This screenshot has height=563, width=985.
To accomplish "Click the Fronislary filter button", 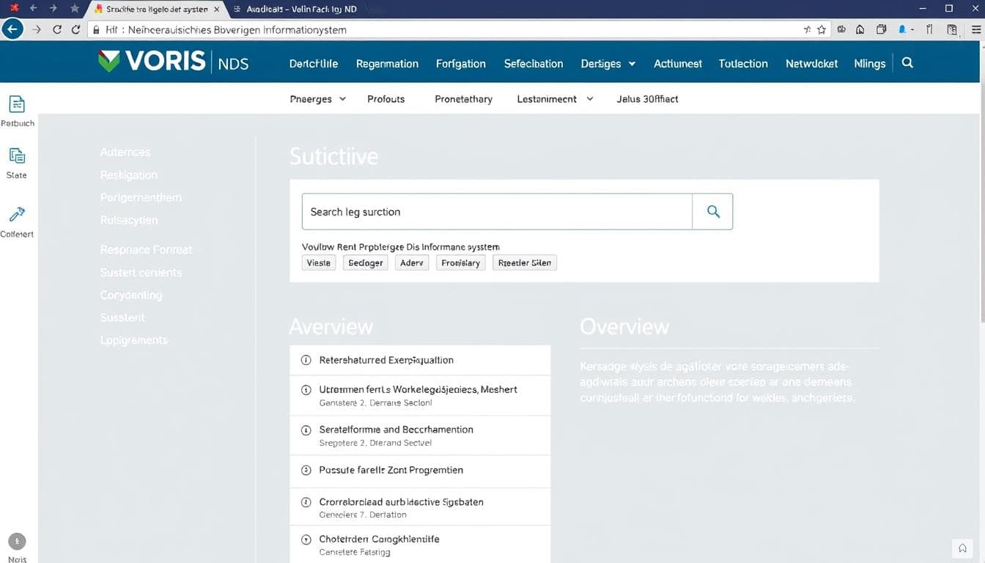I will [x=460, y=263].
